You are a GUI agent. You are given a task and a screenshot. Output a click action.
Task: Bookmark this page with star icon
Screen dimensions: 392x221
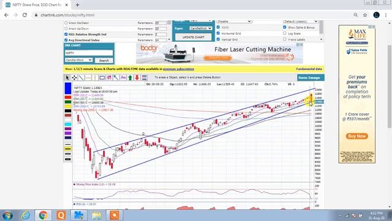coord(365,15)
